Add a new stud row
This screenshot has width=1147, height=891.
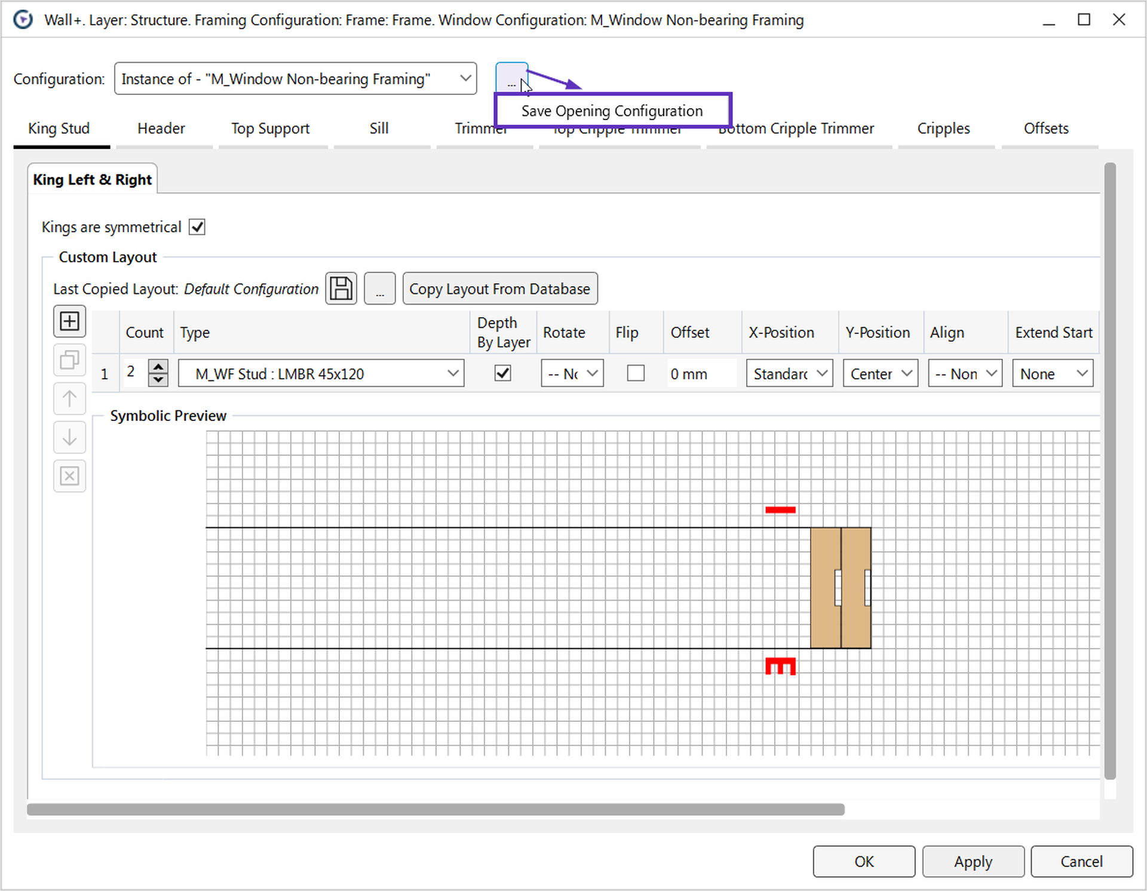click(69, 321)
